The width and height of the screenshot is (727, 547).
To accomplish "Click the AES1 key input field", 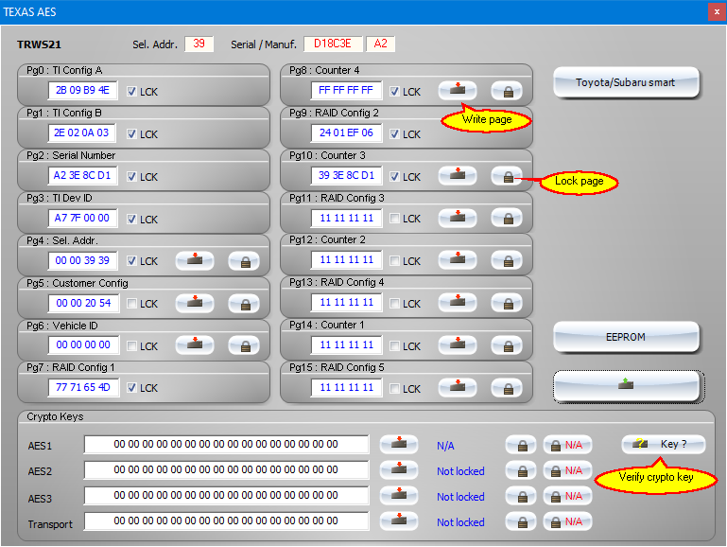I will point(226,444).
